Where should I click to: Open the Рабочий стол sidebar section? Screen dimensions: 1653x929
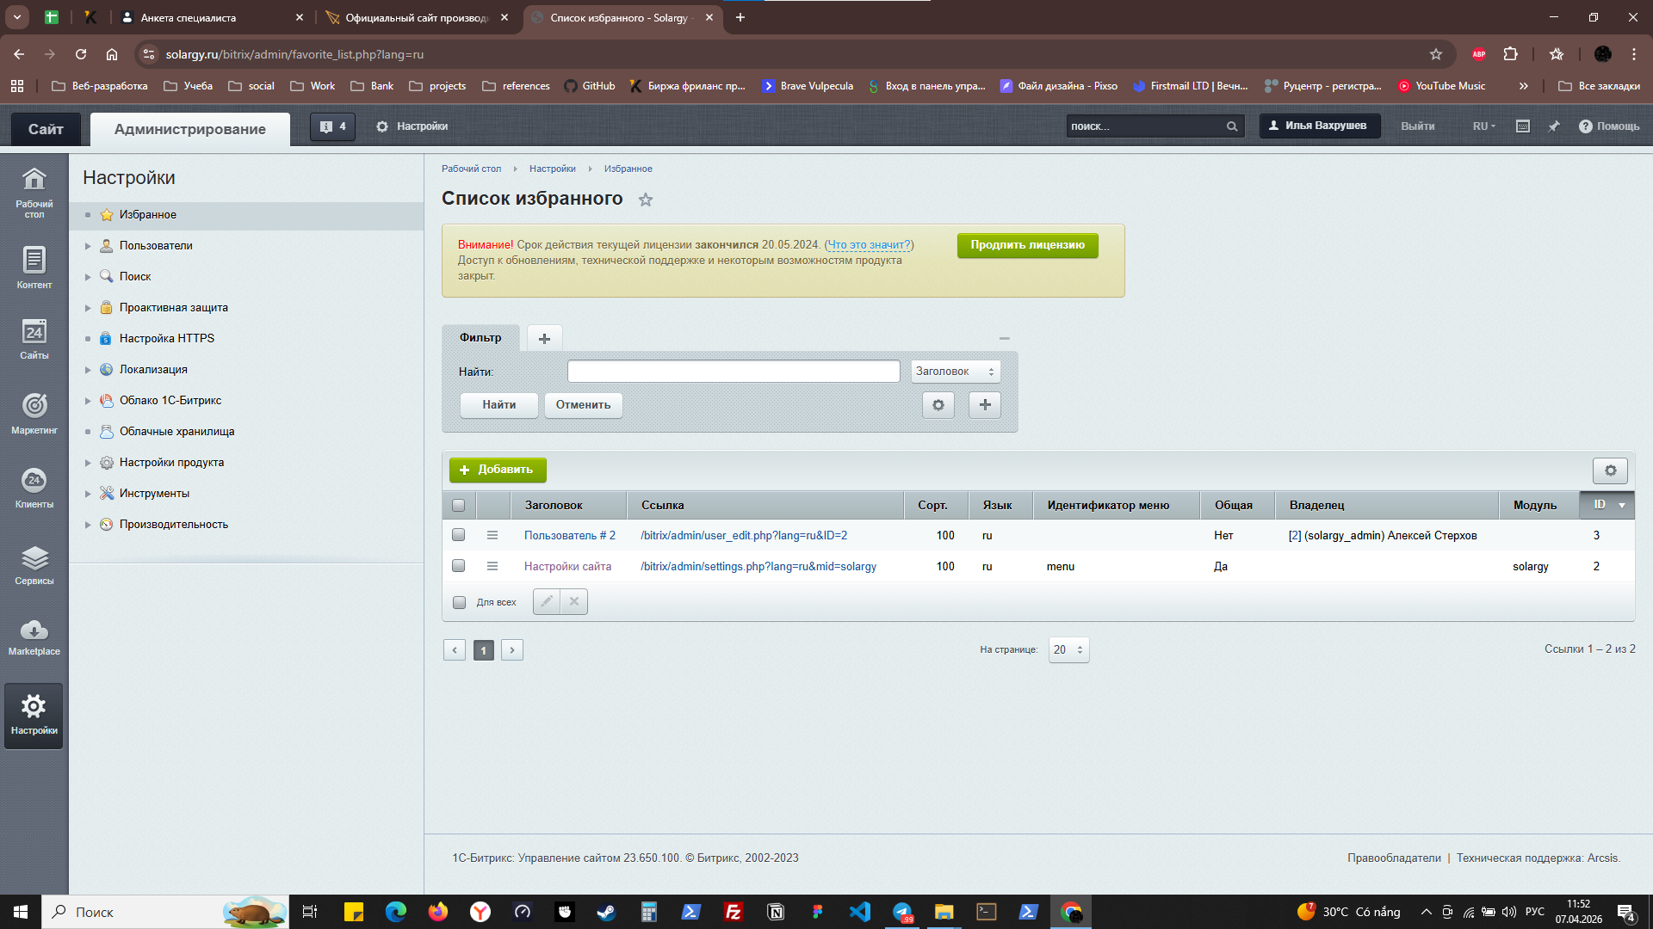(34, 193)
